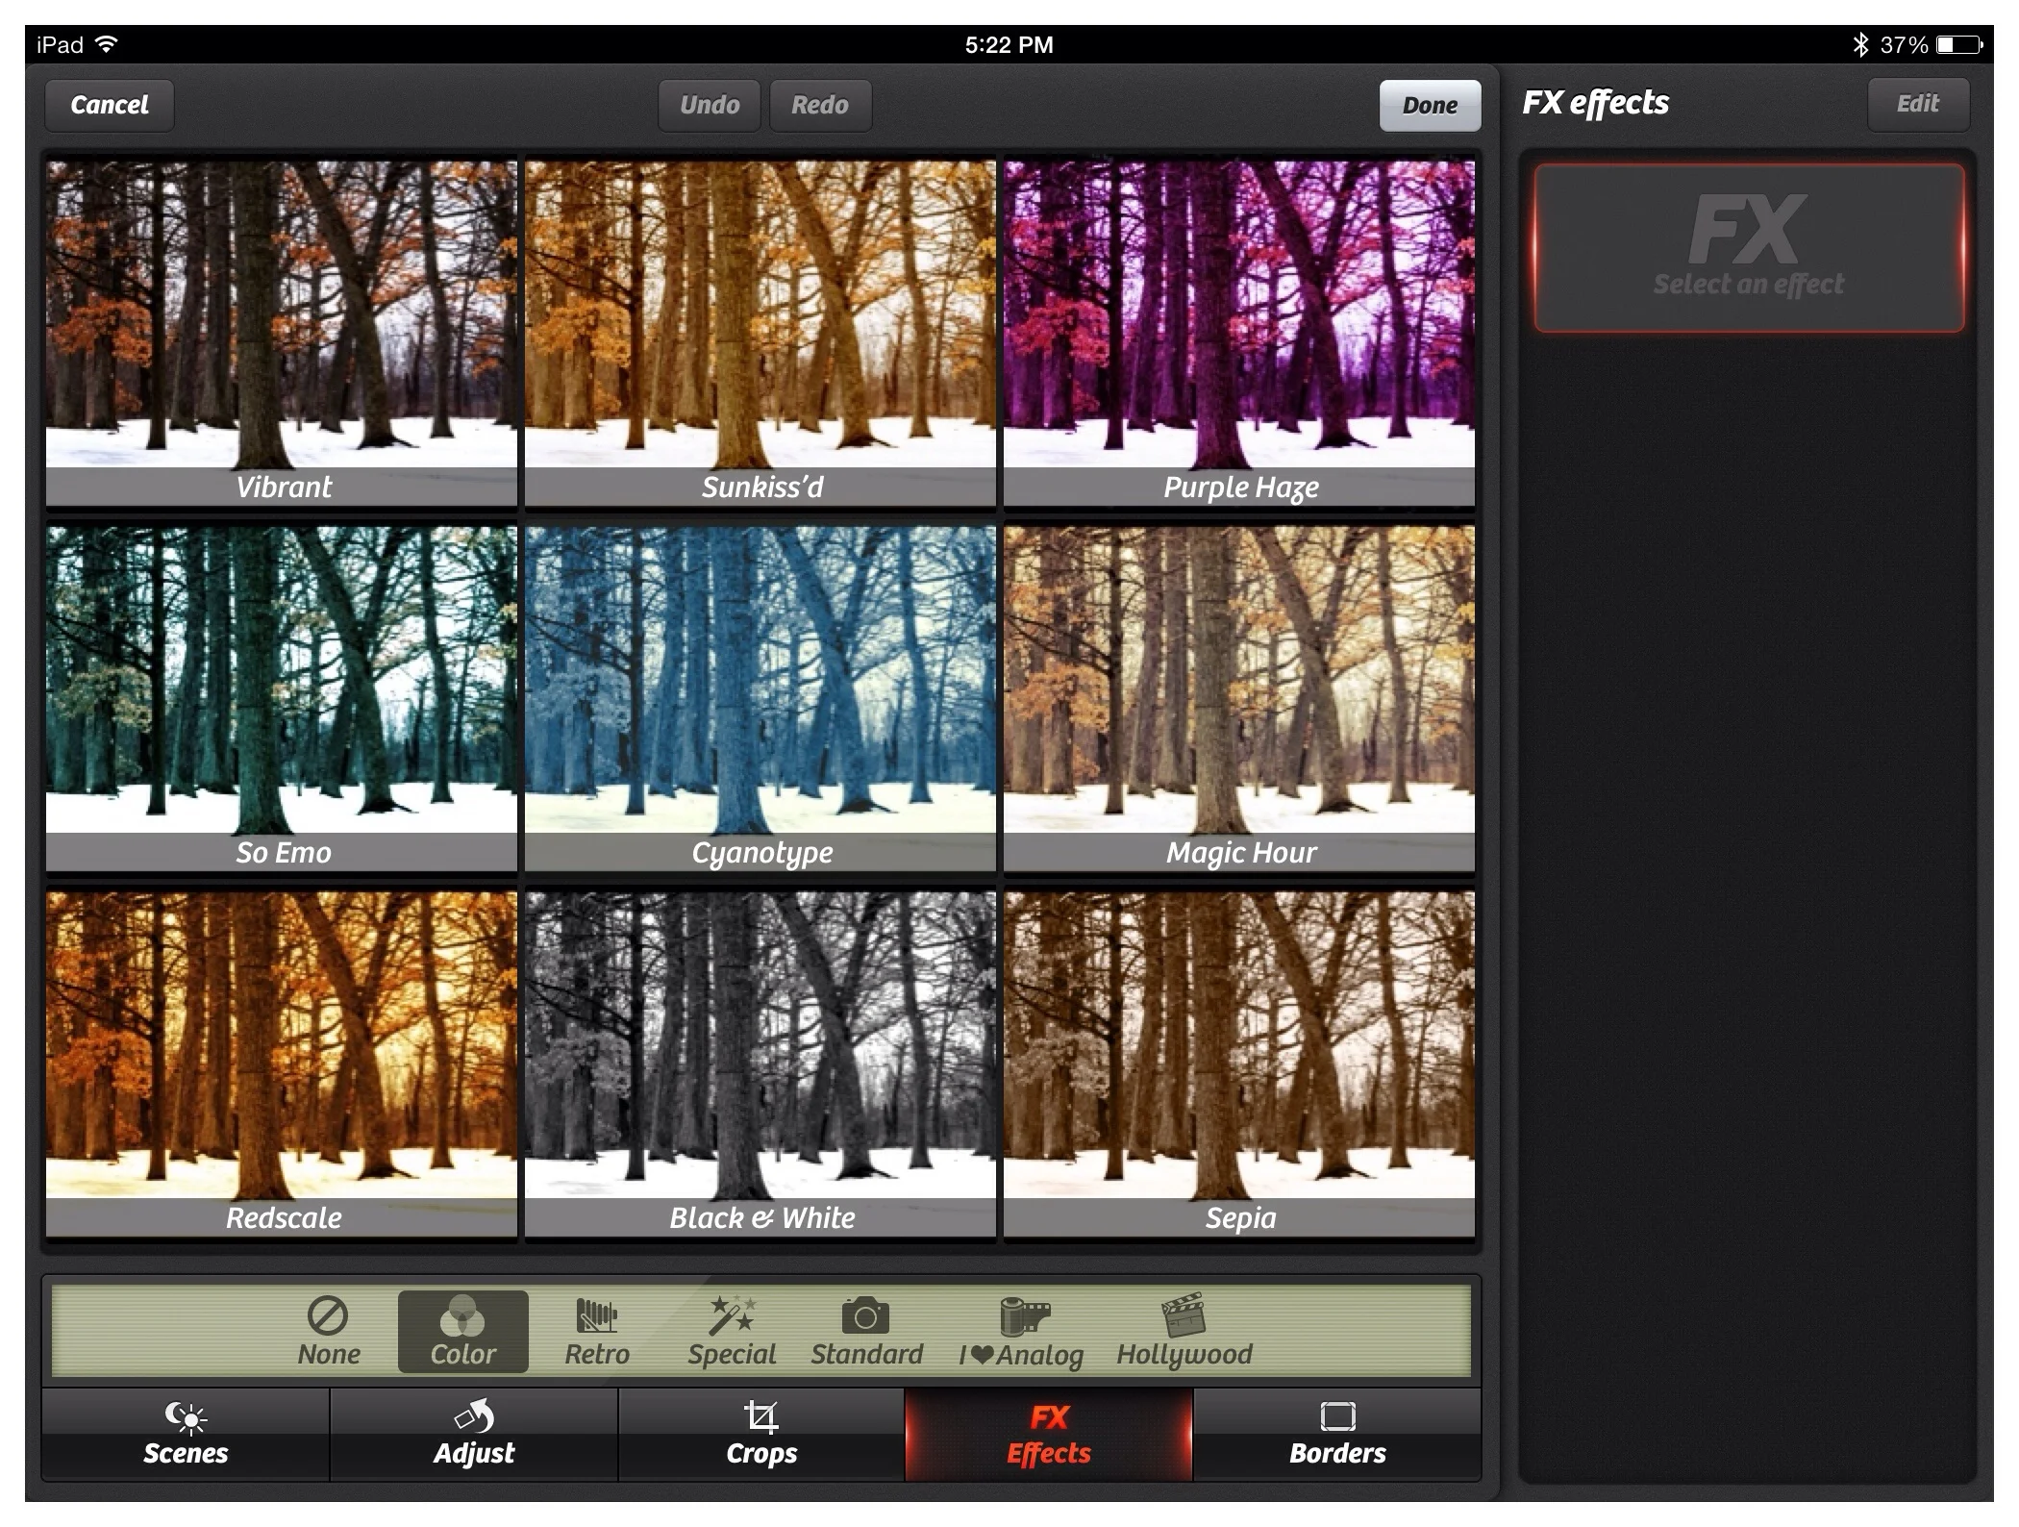
Task: Open the Borders tab
Action: tap(1337, 1434)
